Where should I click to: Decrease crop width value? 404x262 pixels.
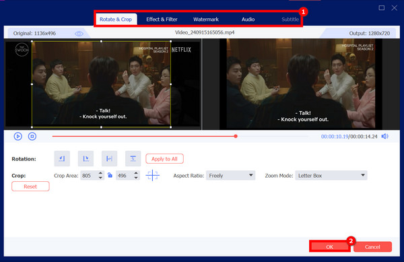point(100,178)
